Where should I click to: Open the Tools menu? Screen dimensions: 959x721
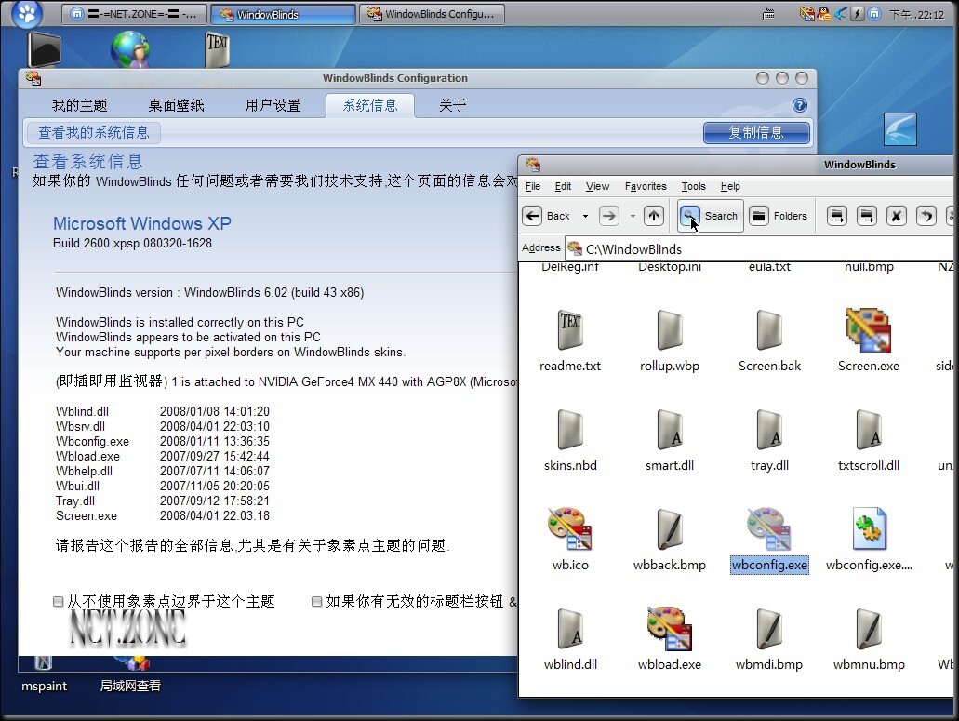693,186
